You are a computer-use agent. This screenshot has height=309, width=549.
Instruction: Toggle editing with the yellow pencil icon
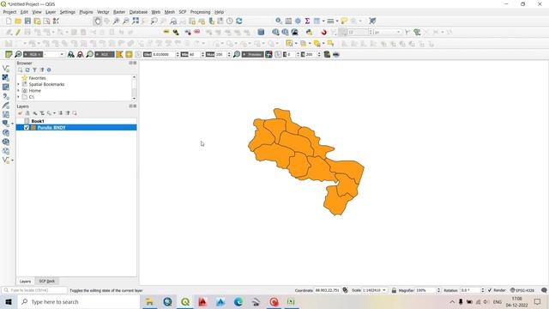[x=18, y=33]
